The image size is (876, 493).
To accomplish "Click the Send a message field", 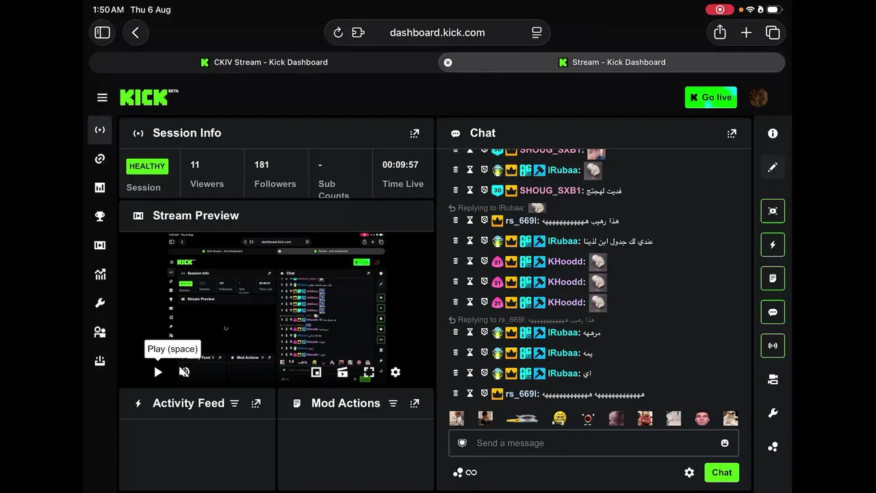I will [x=593, y=443].
